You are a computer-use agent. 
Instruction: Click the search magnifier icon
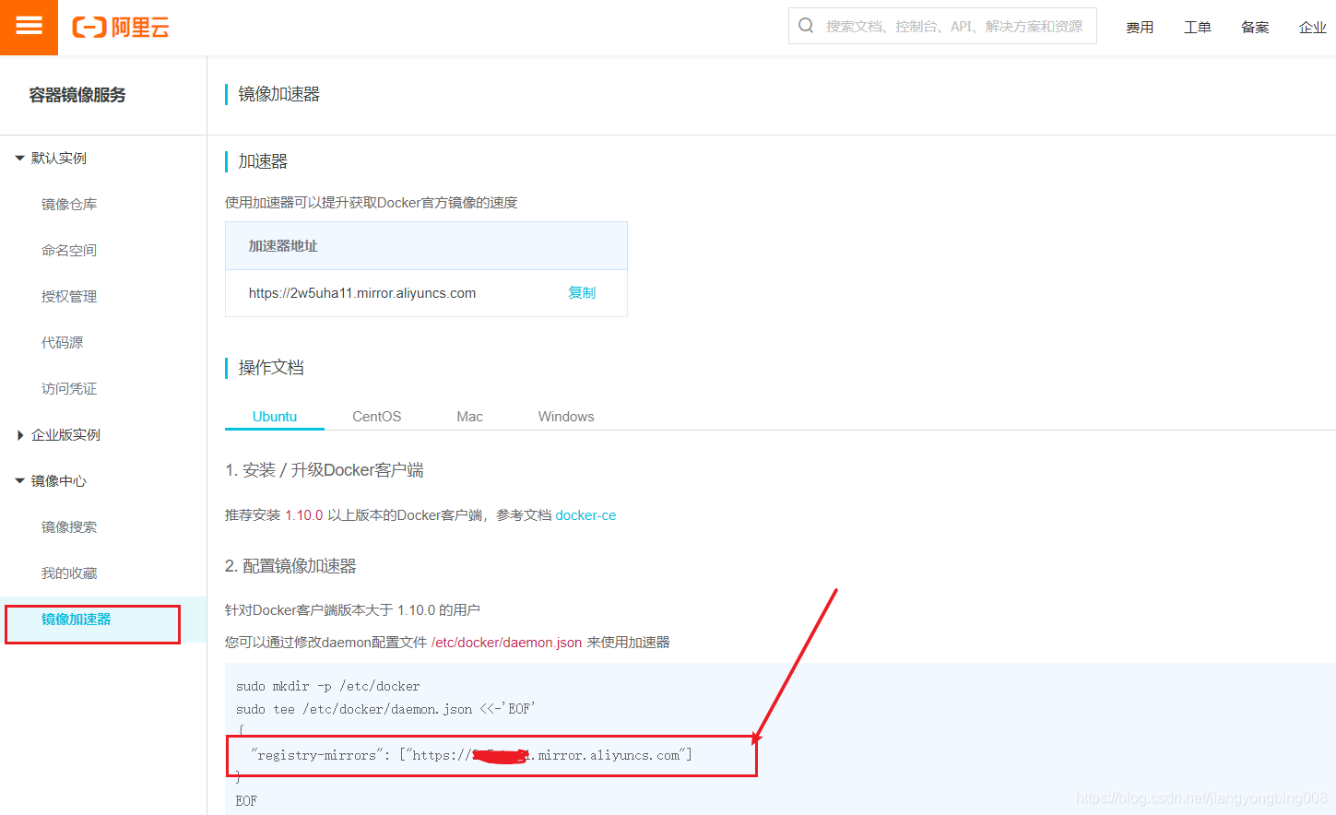(806, 26)
